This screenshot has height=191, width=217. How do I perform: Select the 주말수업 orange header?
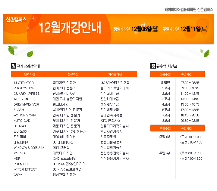165,128
